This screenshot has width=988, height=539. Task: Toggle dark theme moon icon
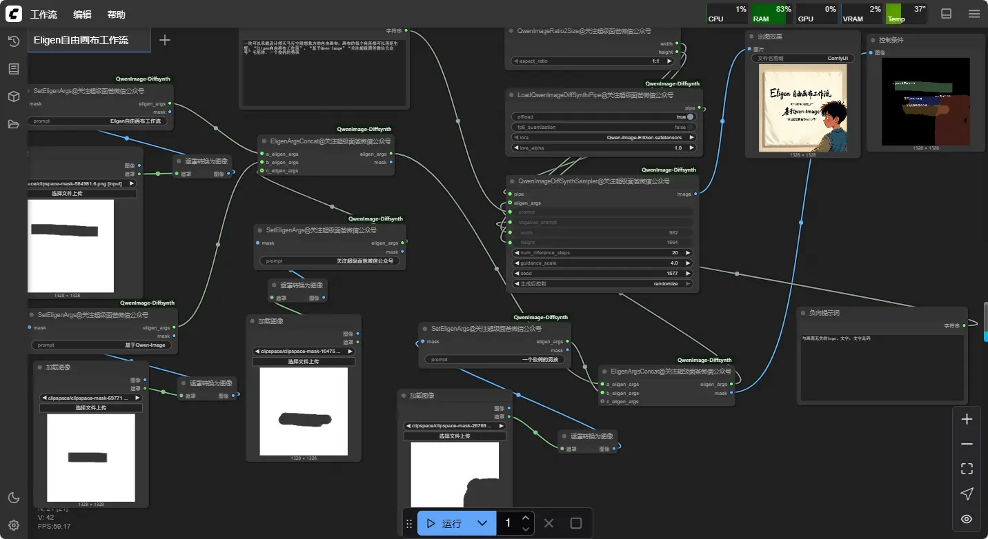click(13, 498)
